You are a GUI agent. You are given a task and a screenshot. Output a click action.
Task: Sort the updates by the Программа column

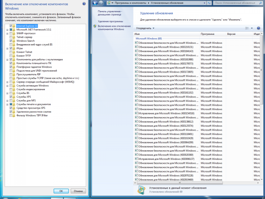pos(213,34)
